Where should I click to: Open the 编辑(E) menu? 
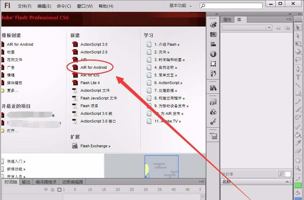point(44,6)
